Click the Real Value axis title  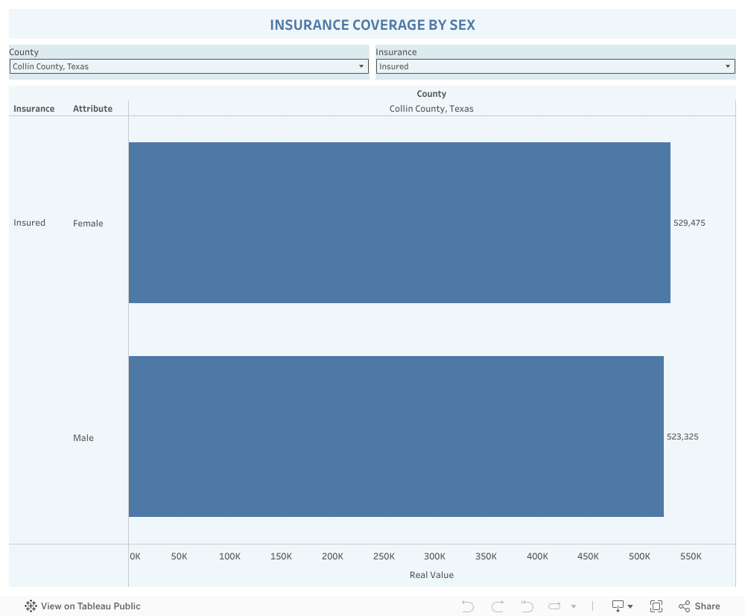pos(431,575)
